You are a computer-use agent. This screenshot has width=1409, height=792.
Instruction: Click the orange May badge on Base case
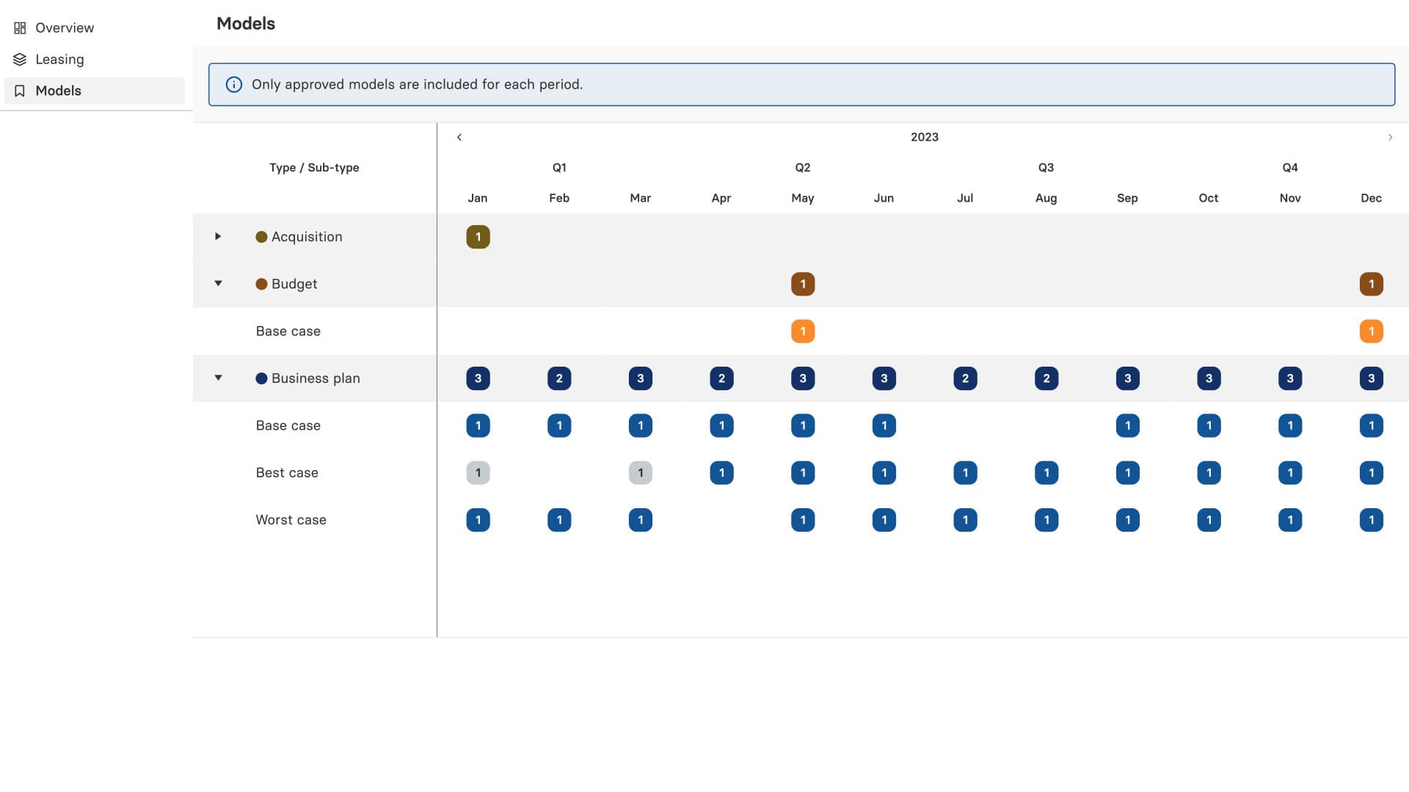pos(804,331)
